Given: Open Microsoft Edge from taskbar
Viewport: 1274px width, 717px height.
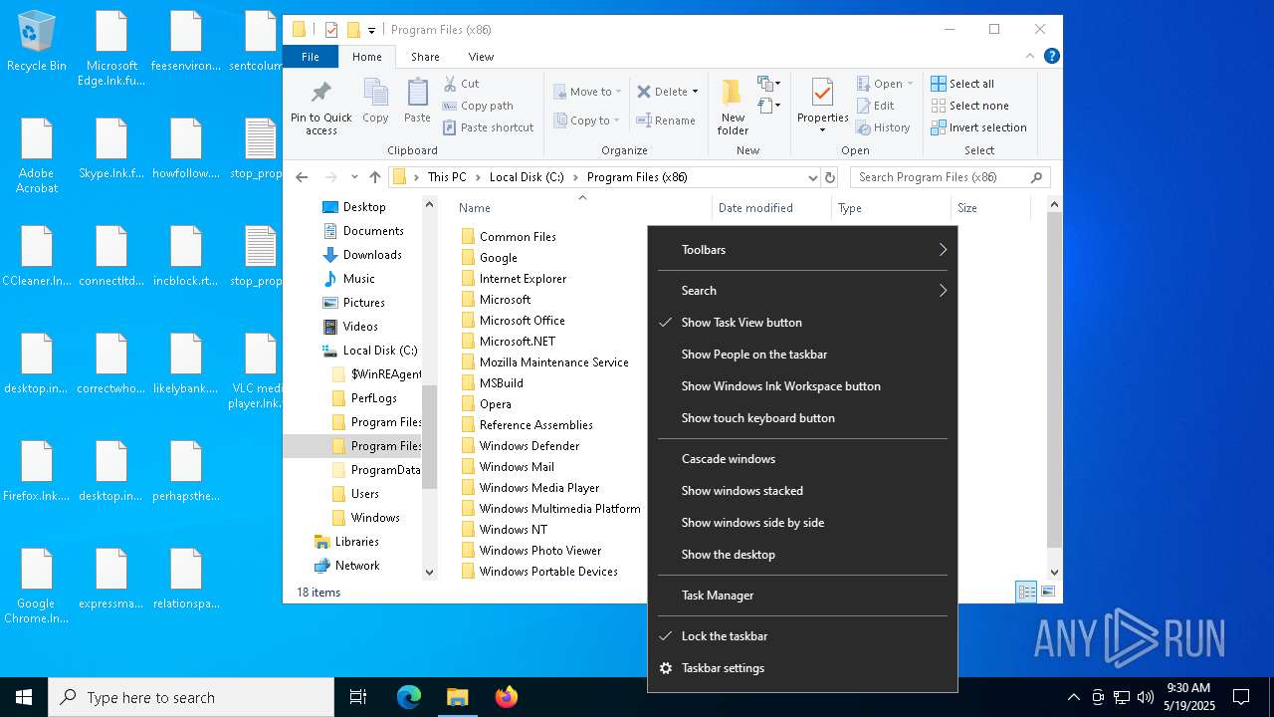Looking at the screenshot, I should click(x=409, y=697).
